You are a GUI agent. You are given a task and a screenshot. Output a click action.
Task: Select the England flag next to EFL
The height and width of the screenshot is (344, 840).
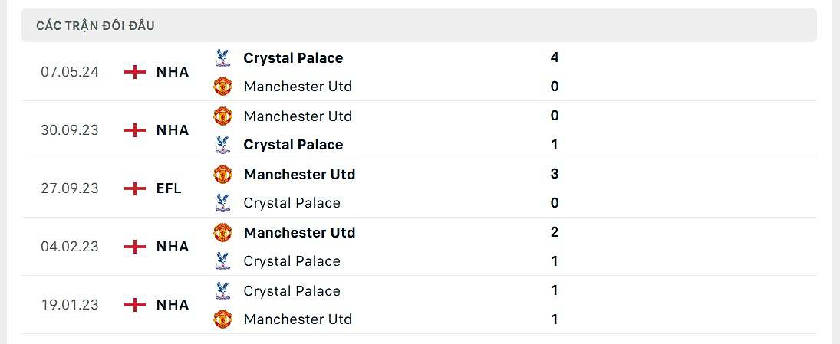click(135, 188)
